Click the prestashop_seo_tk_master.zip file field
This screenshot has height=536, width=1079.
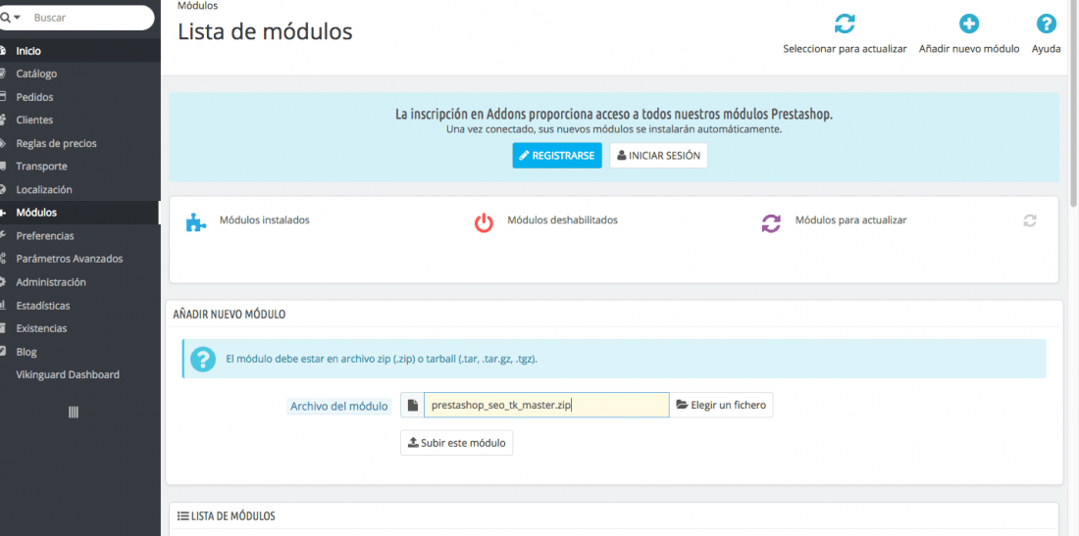546,405
